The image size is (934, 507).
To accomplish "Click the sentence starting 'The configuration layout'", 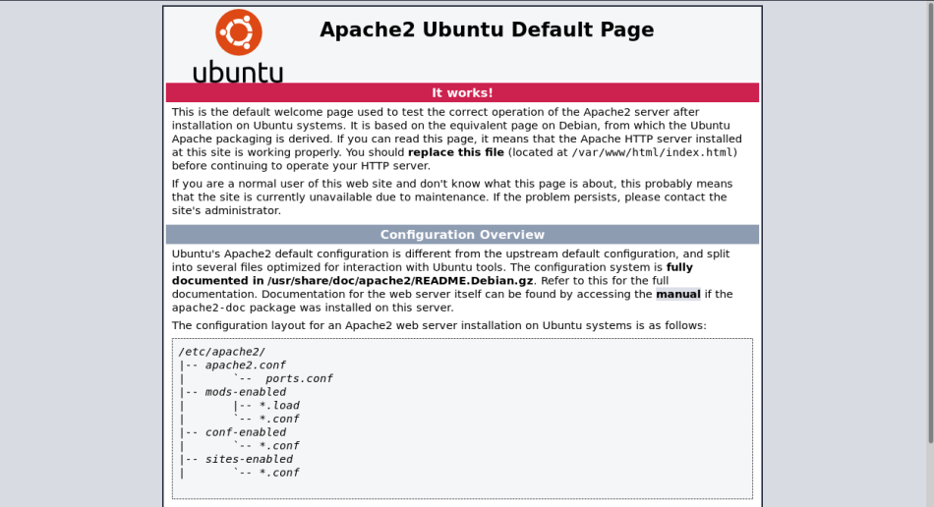I will point(439,325).
